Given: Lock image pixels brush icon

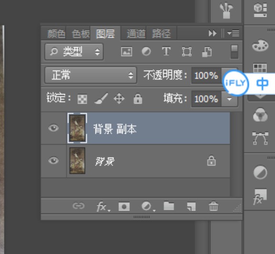Looking at the screenshot, I should pos(101,98).
